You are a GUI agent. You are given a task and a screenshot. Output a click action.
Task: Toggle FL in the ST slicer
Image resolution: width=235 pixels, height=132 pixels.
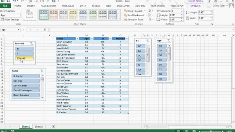[141, 65]
